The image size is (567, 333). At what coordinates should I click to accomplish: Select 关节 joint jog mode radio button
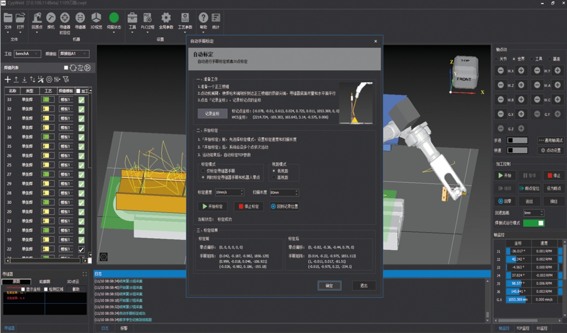click(x=497, y=59)
